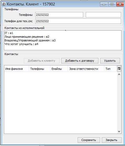
Task: Close the window with the red X
Action: [120, 4]
